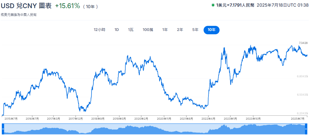The image size is (309, 135).
Task: Show the 1年 chart range
Action: point(165,30)
